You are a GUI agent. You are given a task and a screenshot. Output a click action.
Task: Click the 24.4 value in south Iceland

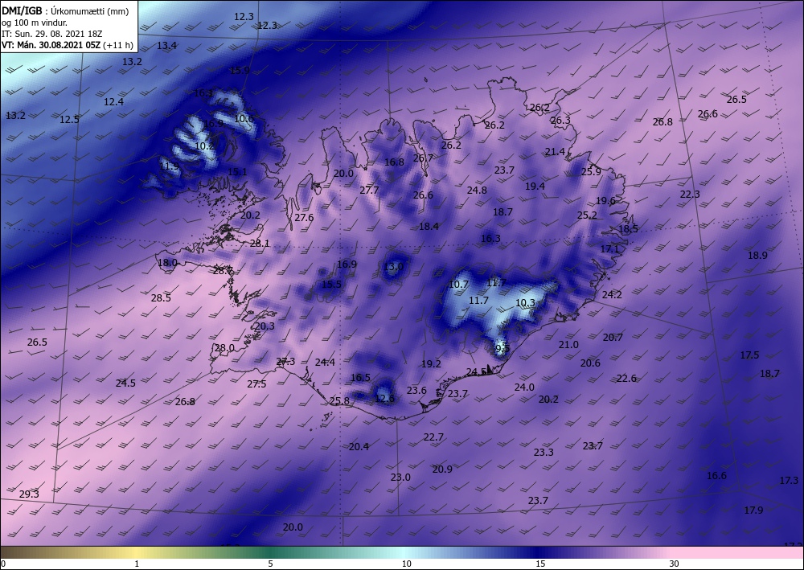coord(325,363)
